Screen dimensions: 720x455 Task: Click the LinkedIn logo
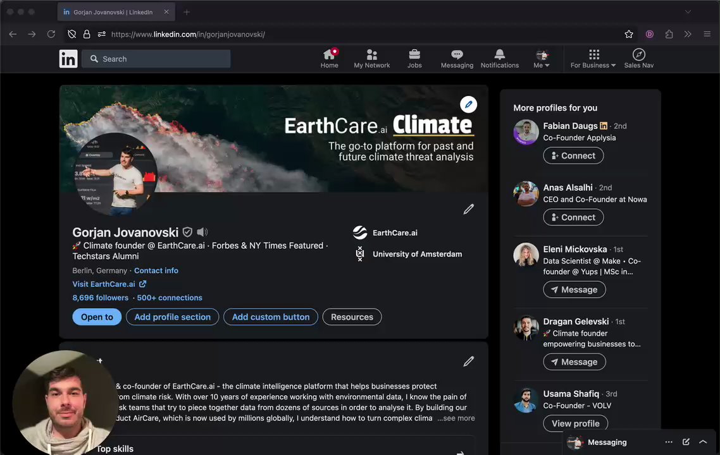point(68,59)
